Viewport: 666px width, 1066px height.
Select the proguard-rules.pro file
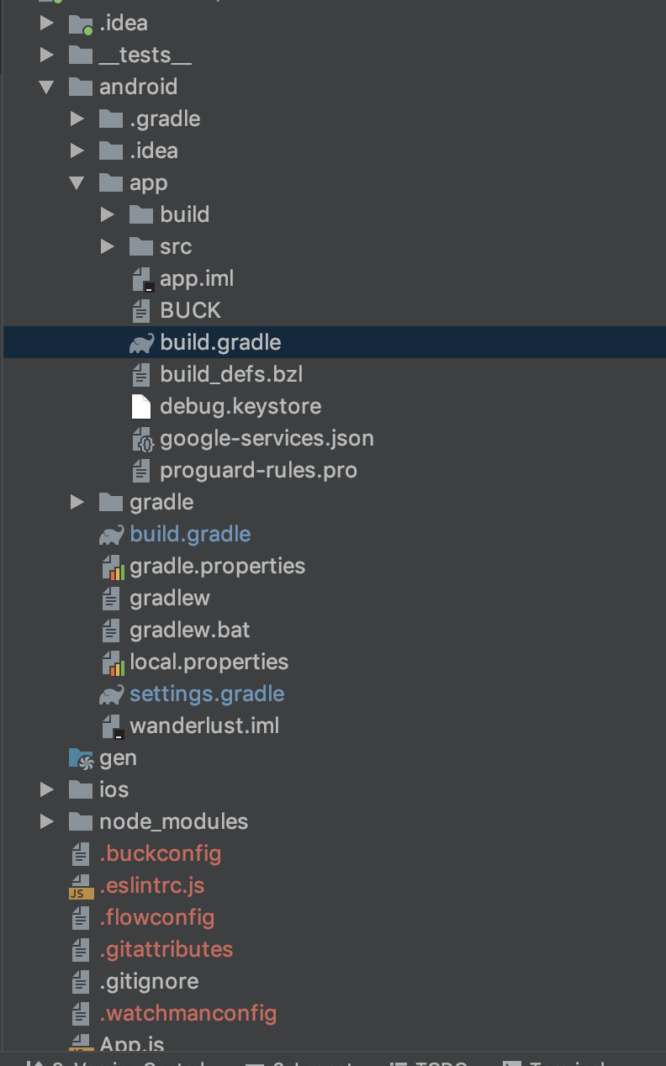[258, 471]
